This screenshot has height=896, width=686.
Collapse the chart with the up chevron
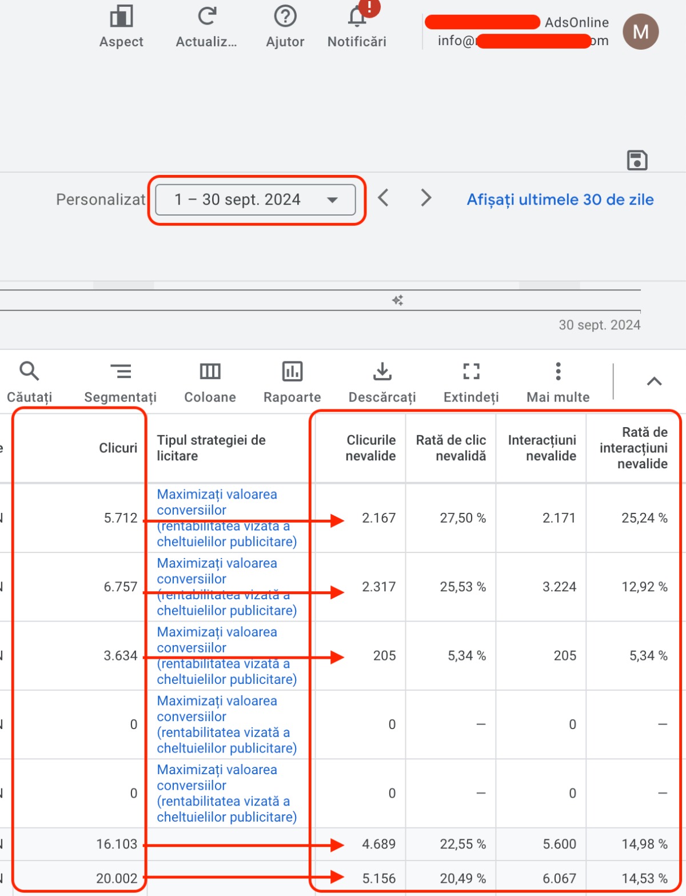pos(654,381)
